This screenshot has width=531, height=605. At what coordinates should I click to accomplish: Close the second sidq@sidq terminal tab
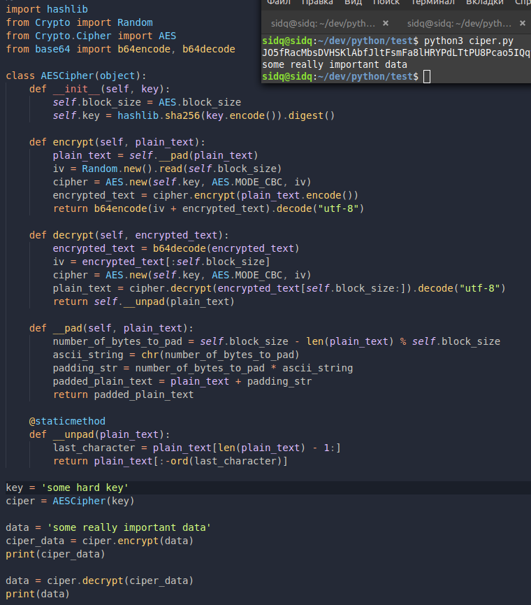click(523, 23)
